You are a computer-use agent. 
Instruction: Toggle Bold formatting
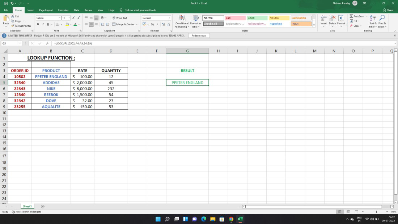(x=38, y=24)
